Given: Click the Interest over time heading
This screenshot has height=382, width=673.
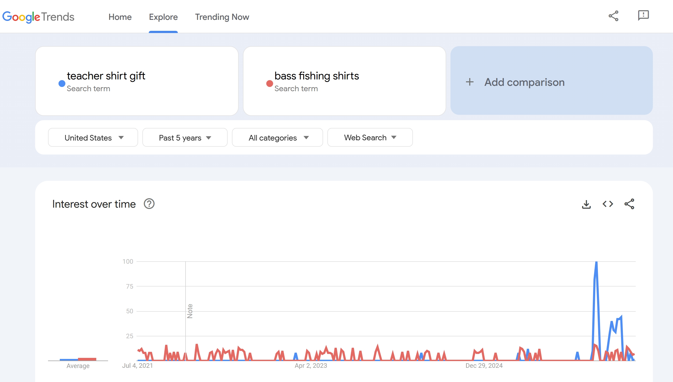Looking at the screenshot, I should coord(94,204).
